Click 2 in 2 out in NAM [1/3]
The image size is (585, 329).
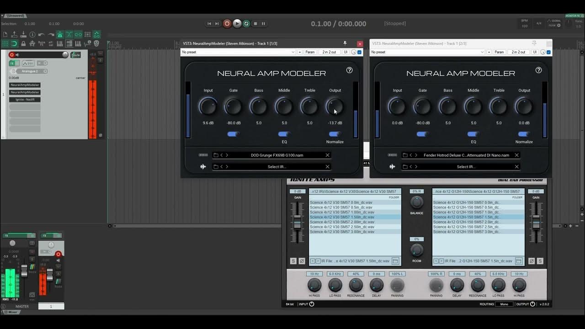[329, 52]
